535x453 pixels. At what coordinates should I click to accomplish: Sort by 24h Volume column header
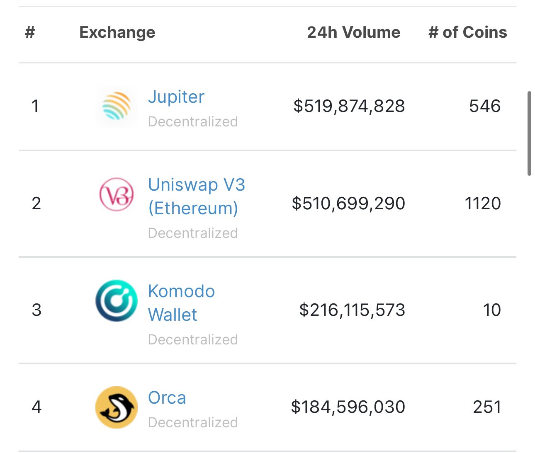click(x=354, y=32)
